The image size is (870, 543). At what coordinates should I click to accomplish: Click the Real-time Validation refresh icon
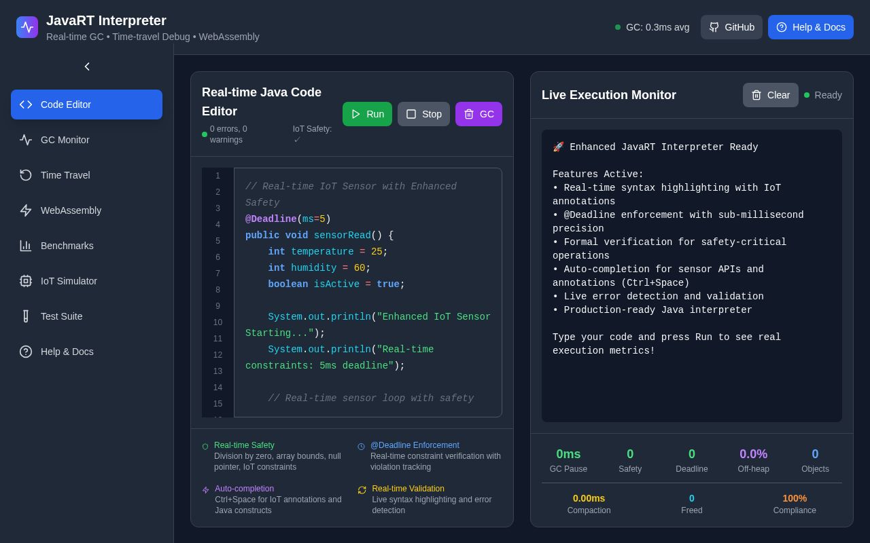[362, 490]
